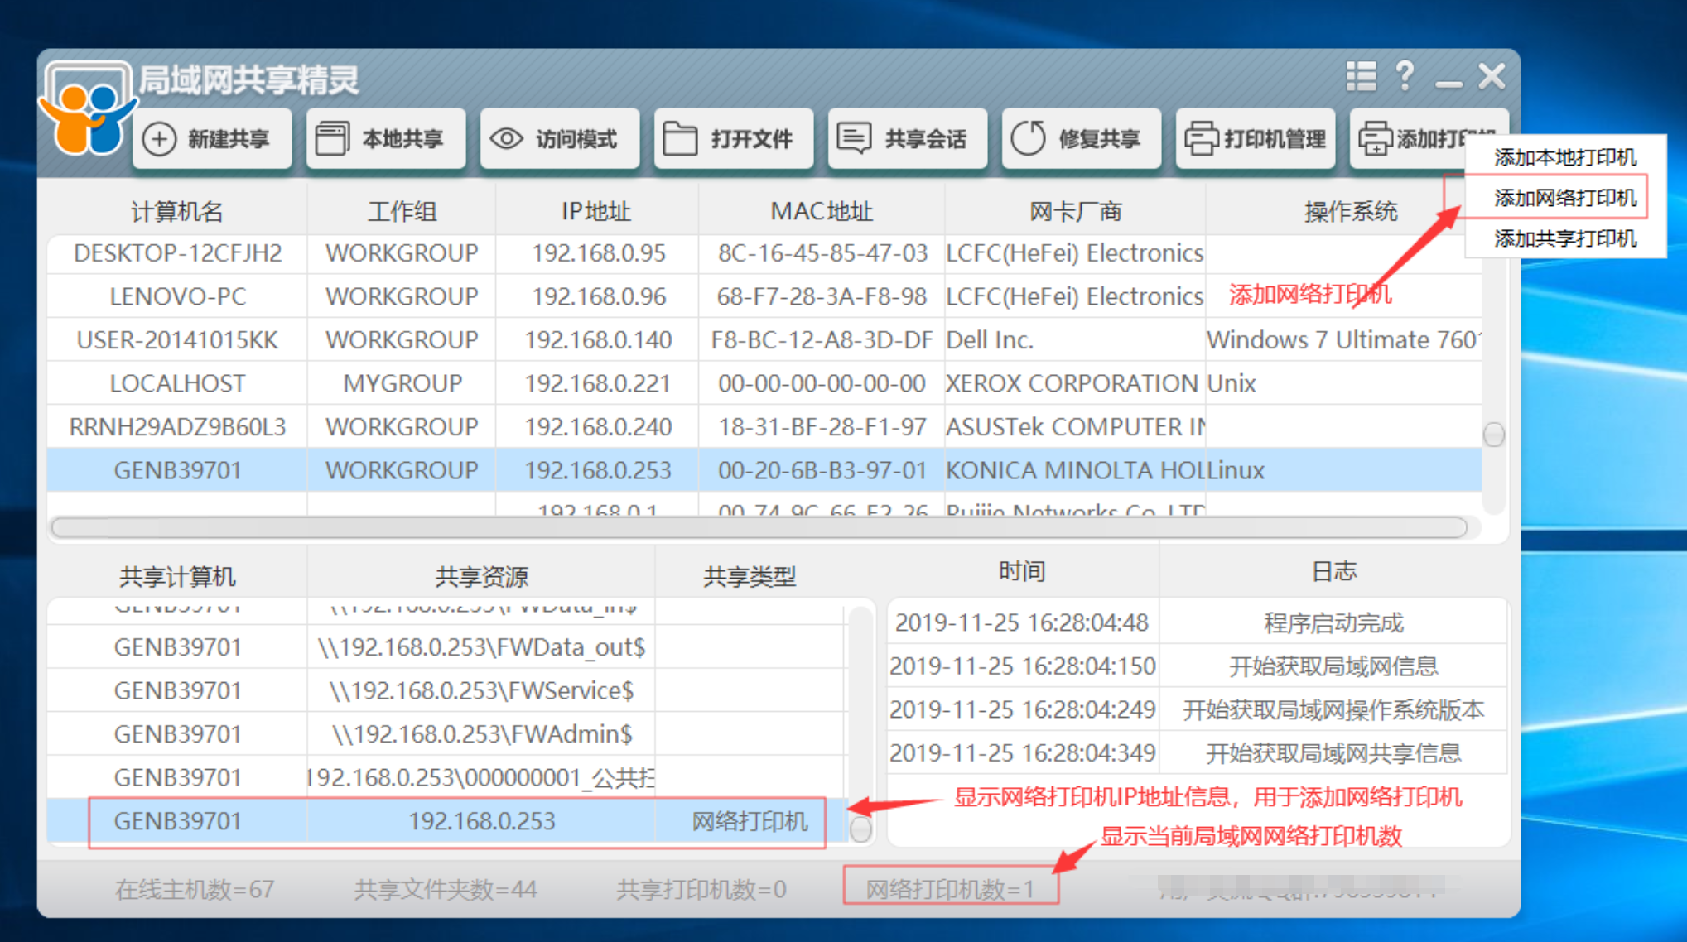Select share 000000001_公共扫 row
Image resolution: width=1687 pixels, height=942 pixels.
click(x=447, y=777)
